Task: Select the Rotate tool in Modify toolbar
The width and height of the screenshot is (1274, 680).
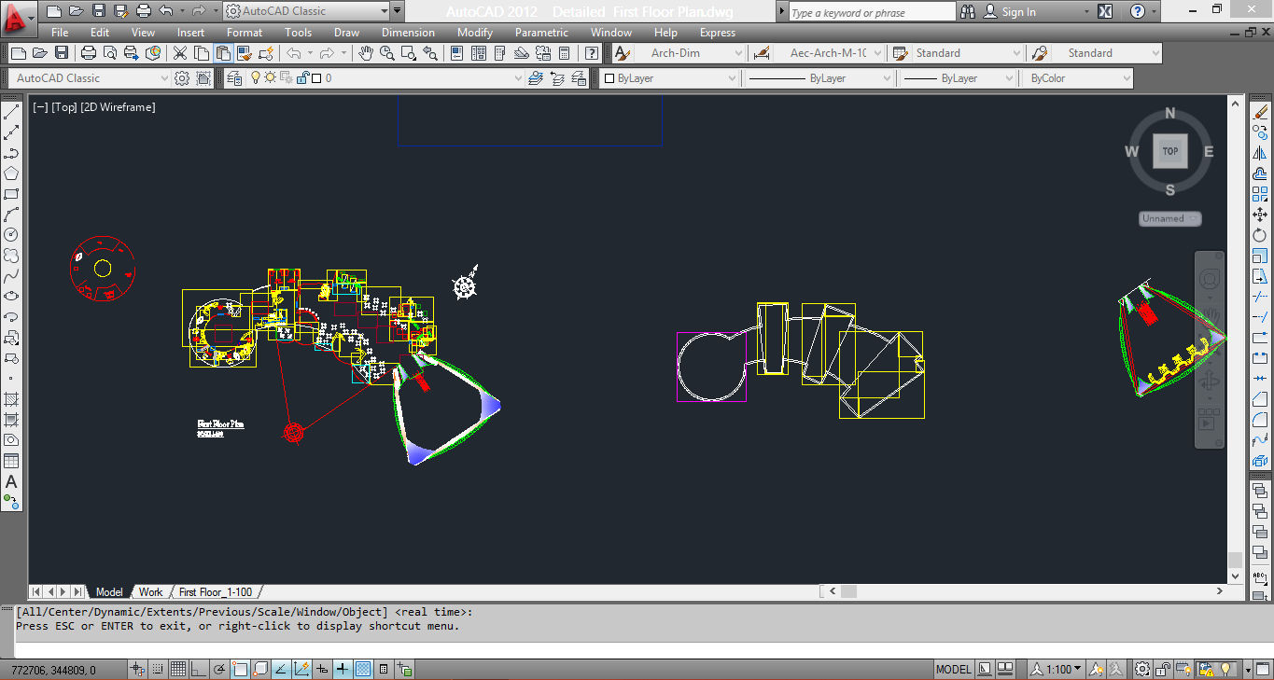Action: (x=1260, y=235)
